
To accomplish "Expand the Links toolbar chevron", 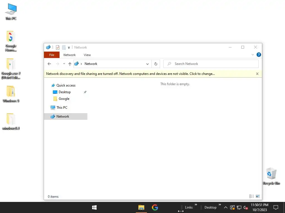I will tap(196, 205).
